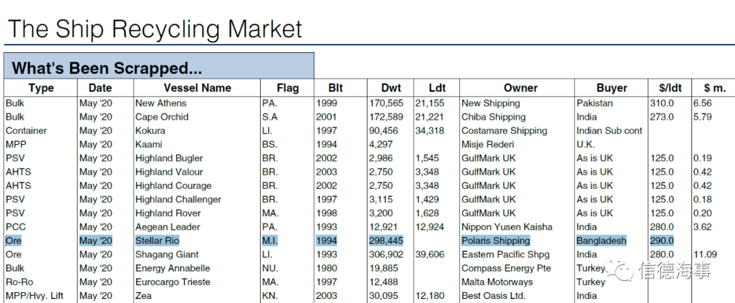
Task: Click highlighted Dwt value 298,445
Action: click(387, 240)
